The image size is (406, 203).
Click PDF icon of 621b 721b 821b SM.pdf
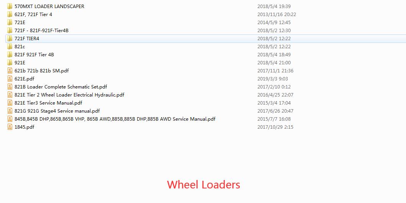point(10,70)
